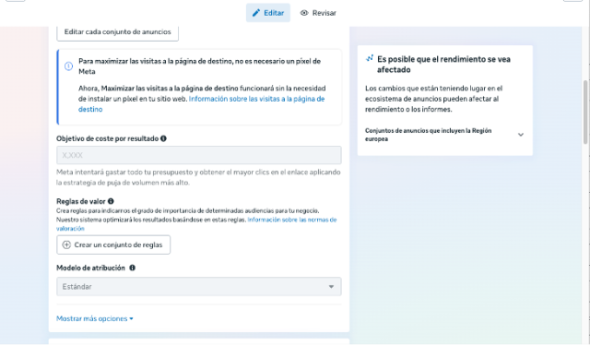Switch to the Editar tab
The image size is (590, 346).
pyautogui.click(x=268, y=13)
